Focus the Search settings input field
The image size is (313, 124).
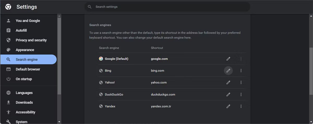[x=167, y=7]
